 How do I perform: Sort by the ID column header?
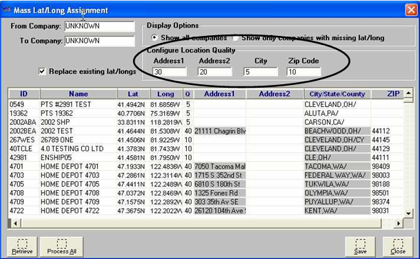pyautogui.click(x=24, y=94)
